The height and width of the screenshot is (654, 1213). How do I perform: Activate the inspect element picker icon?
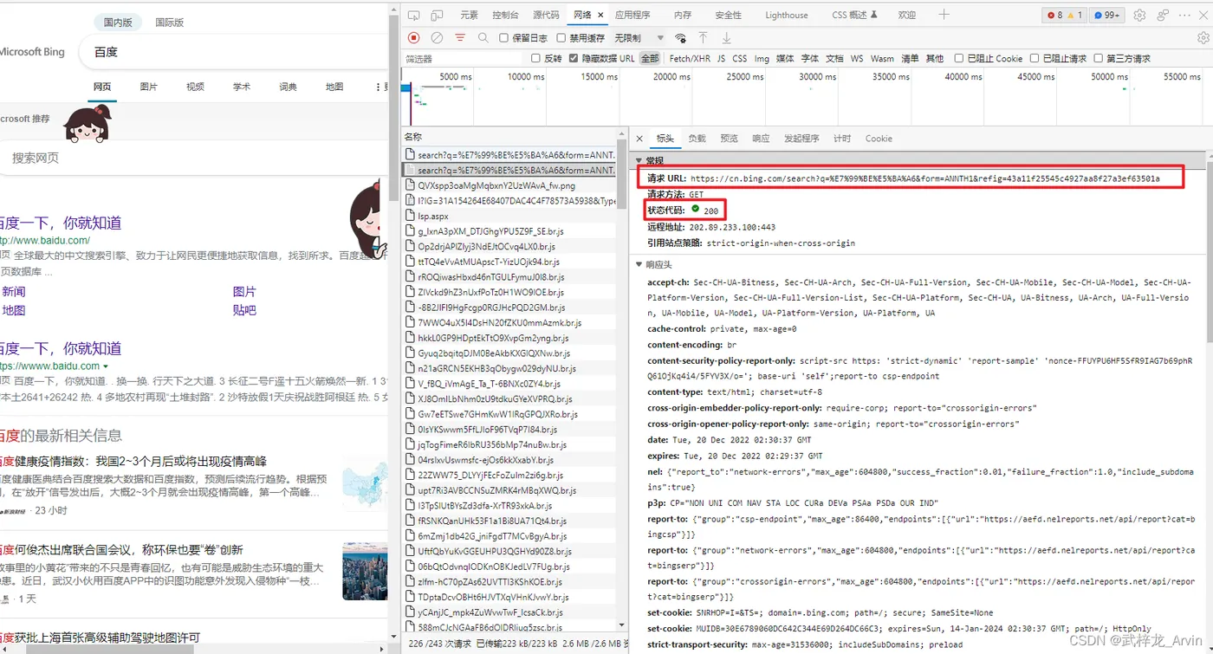coord(414,16)
